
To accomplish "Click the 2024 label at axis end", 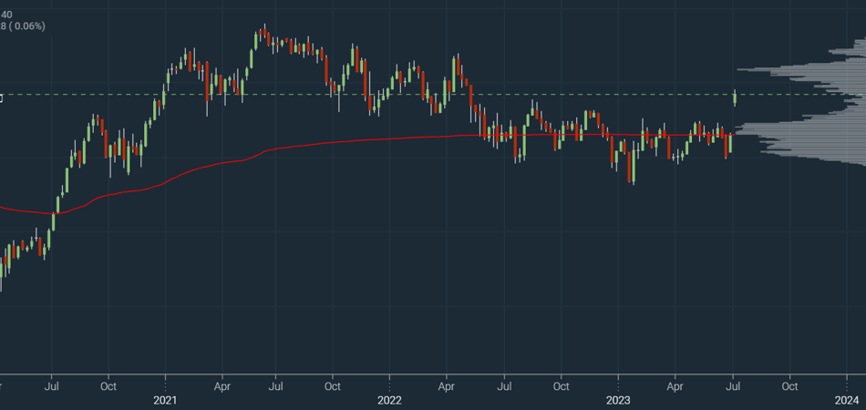I will 847,399.
